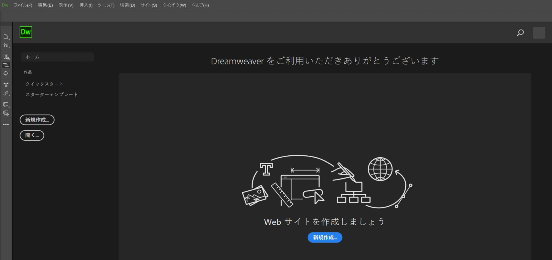Select the Open Documents icon in the left toolbar
Screen dimensions: 552x260
[x=6, y=37]
